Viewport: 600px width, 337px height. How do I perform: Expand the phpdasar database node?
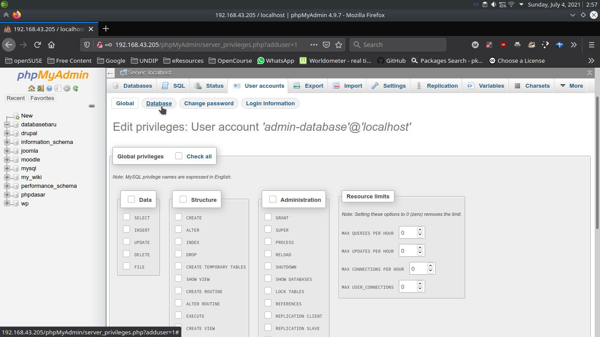pos(7,195)
